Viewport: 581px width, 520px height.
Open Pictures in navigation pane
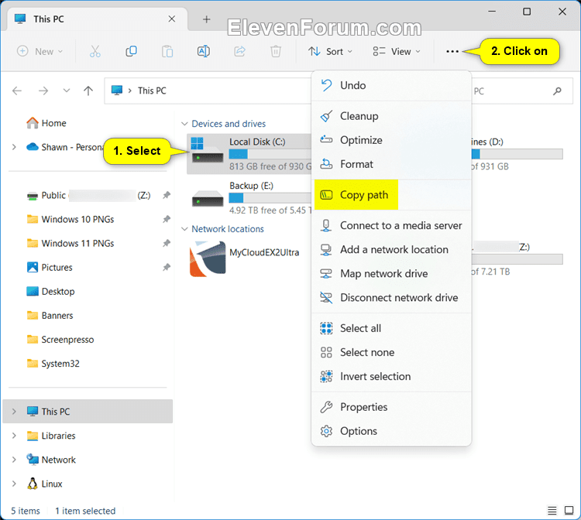point(50,267)
